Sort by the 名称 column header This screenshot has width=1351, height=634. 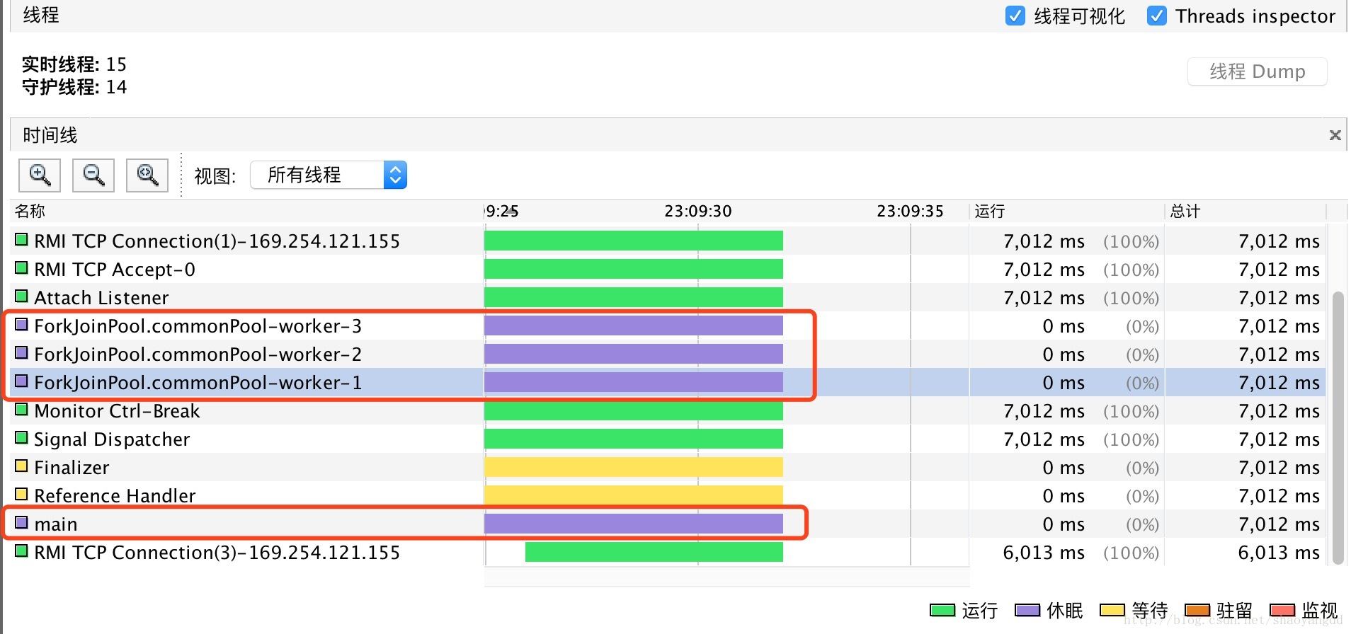click(x=30, y=211)
